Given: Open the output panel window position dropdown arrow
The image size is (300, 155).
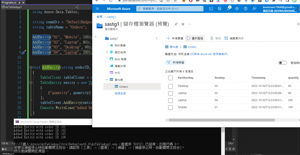Looking at the screenshot, I should point(226,149).
